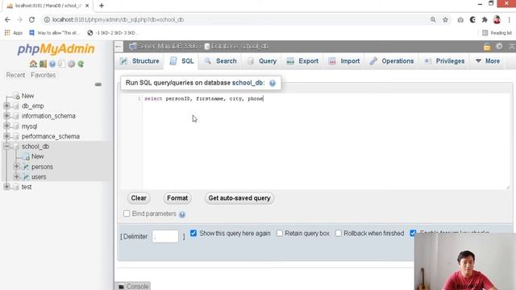Select the persons table in tree
The image size is (516, 290).
[x=42, y=167]
